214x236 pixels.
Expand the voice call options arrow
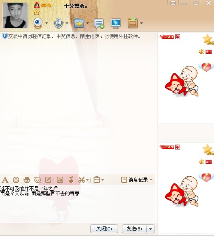pyautogui.click(x=67, y=23)
